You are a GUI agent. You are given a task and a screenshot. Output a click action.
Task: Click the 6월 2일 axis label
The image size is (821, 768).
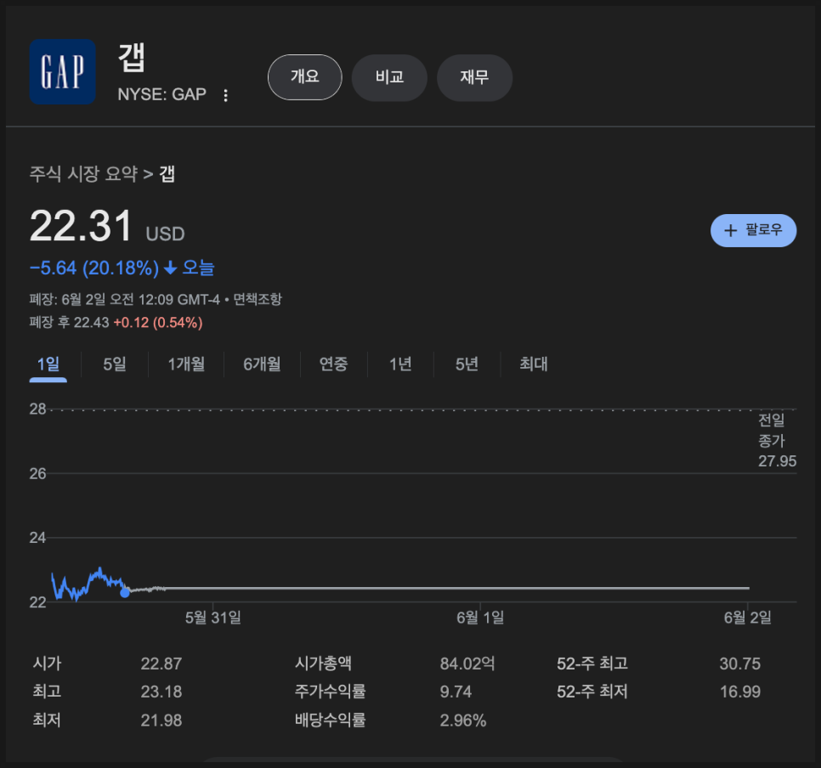748,618
